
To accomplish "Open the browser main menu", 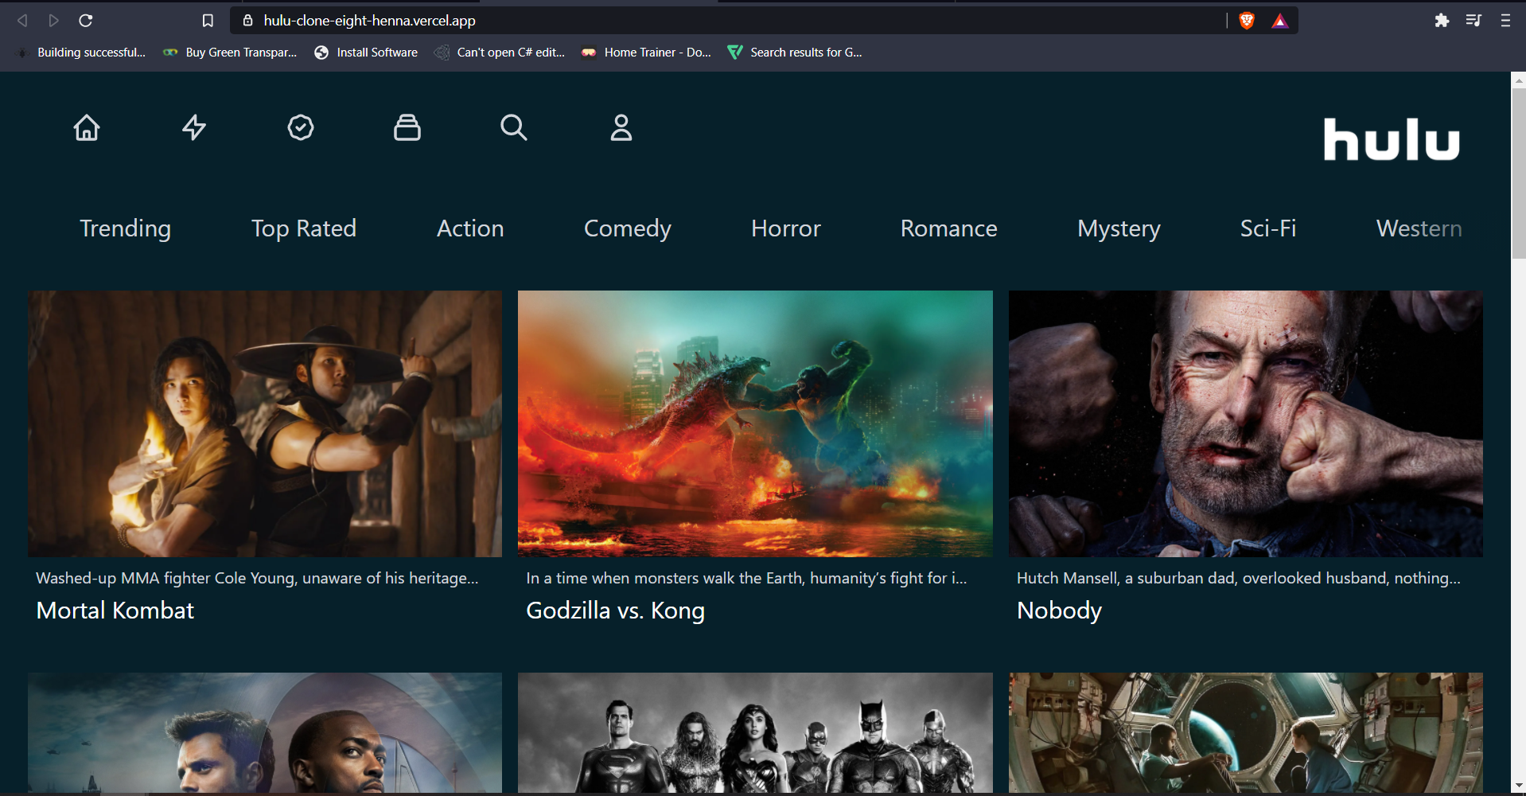I will coord(1505,21).
